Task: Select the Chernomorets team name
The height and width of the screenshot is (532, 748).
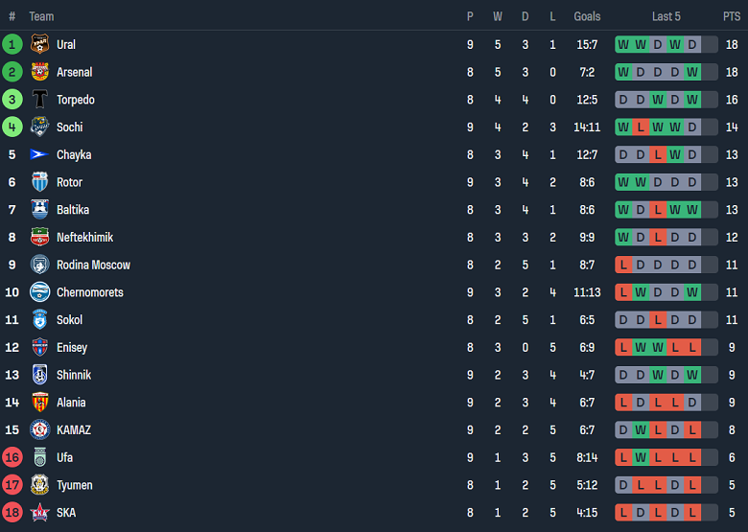Action: click(x=89, y=292)
